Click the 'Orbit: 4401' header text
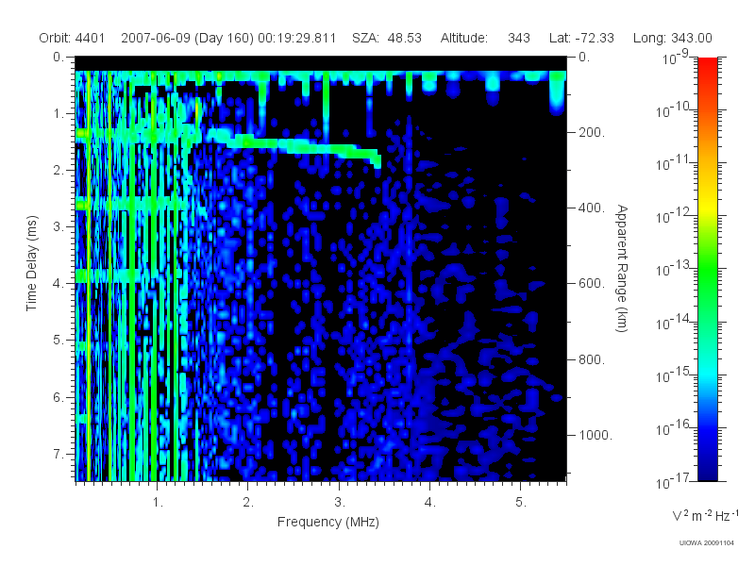 click(x=72, y=38)
